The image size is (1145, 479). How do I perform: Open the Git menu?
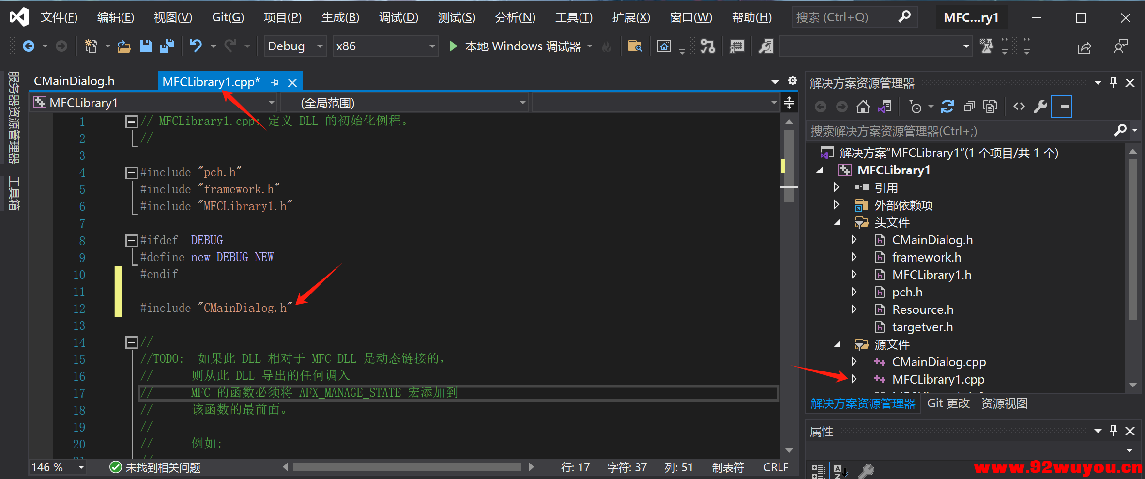click(227, 17)
